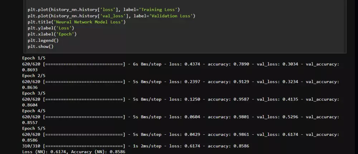Viewport: 358px width, 154px height.
Task: Click the 'Epoch 4/5' output line
Action: coord(34,111)
